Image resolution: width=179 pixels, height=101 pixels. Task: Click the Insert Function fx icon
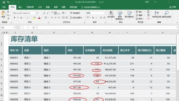34,27
